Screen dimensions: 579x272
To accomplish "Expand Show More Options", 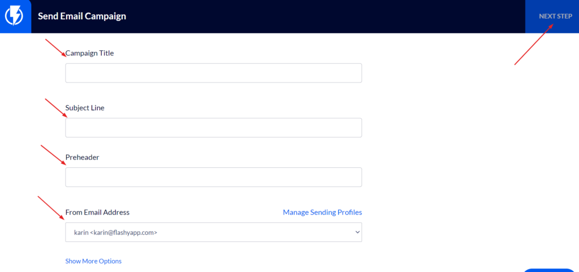I will pos(93,261).
